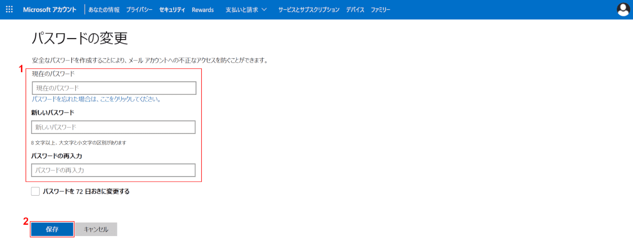The width and height of the screenshot is (633, 243).
Task: Go to the デバイス page
Action: (355, 10)
